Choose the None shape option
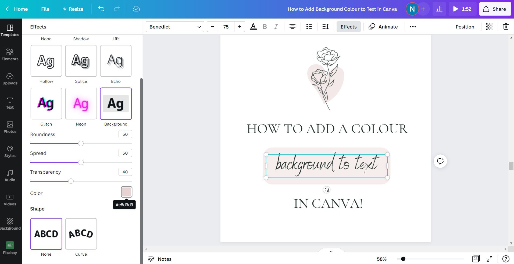This screenshot has width=514, height=264. [x=46, y=234]
